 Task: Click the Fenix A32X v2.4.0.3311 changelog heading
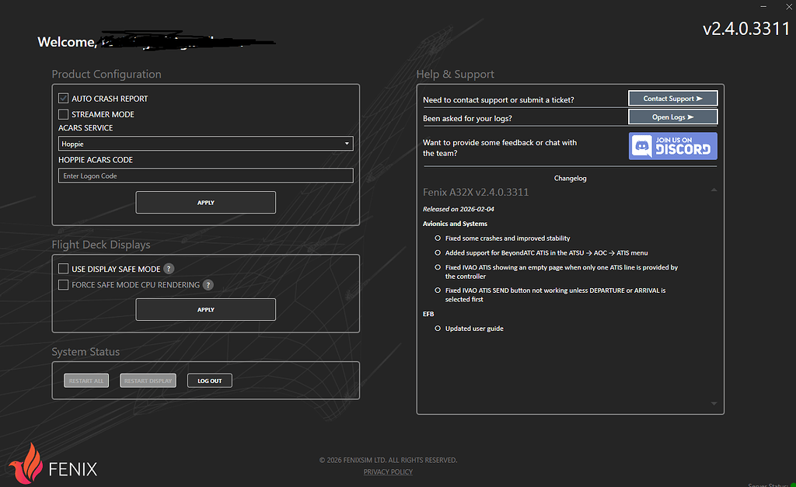pos(476,193)
